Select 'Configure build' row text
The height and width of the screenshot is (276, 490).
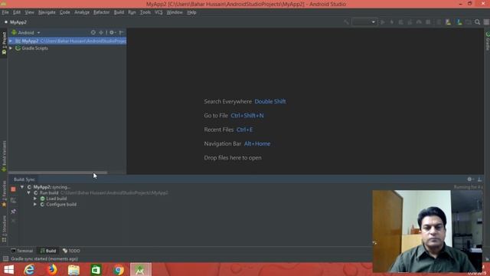click(x=61, y=205)
